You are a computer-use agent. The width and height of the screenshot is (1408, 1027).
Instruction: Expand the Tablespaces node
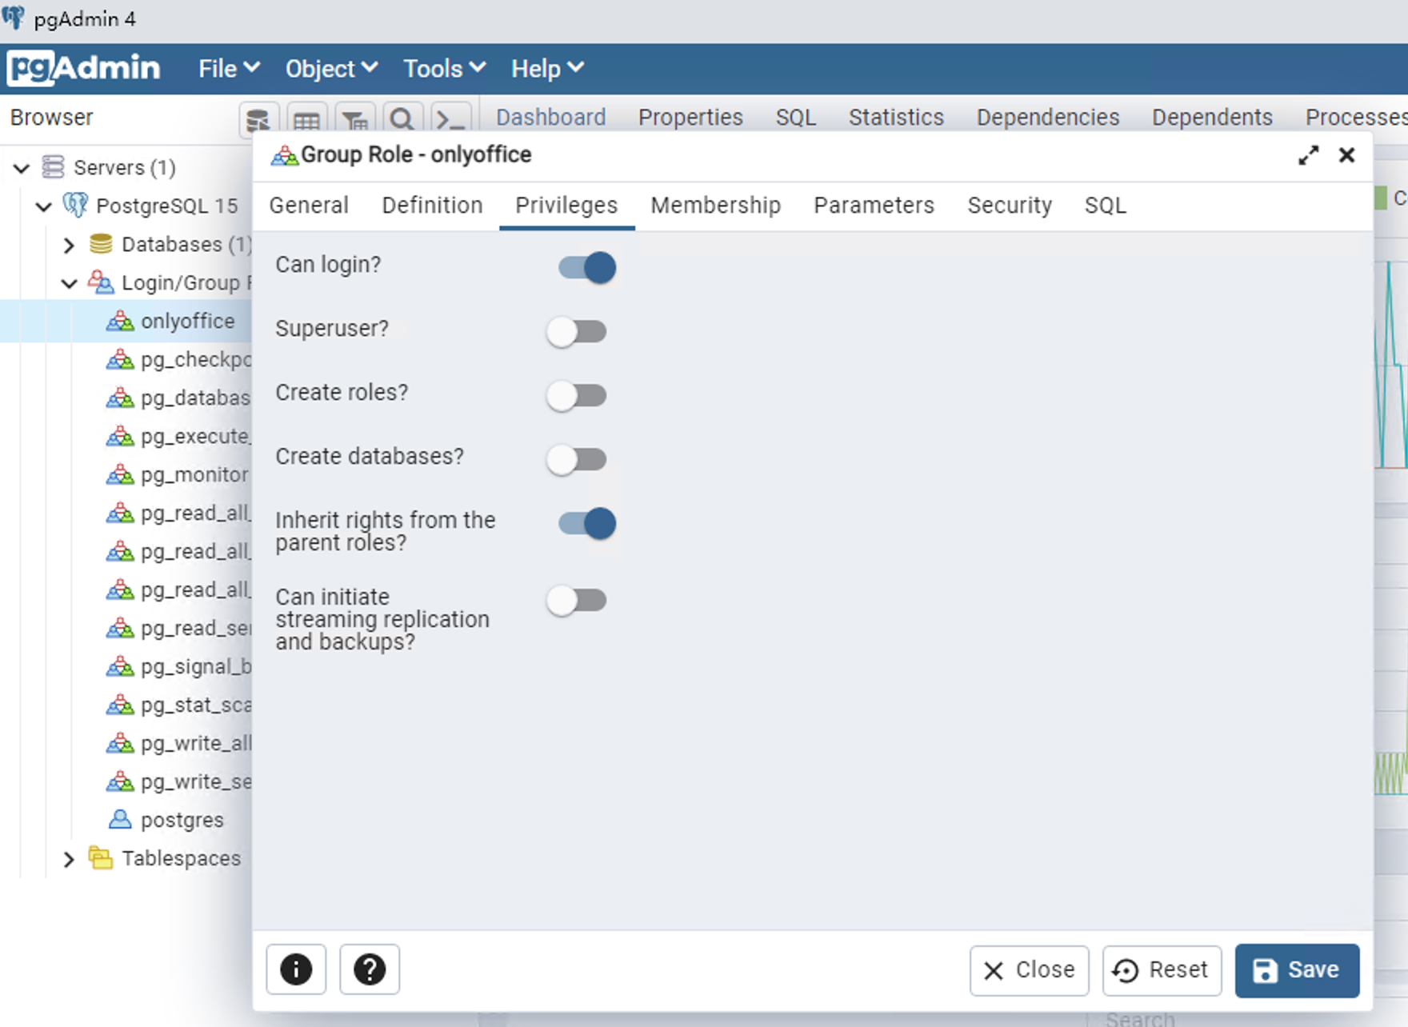click(69, 859)
